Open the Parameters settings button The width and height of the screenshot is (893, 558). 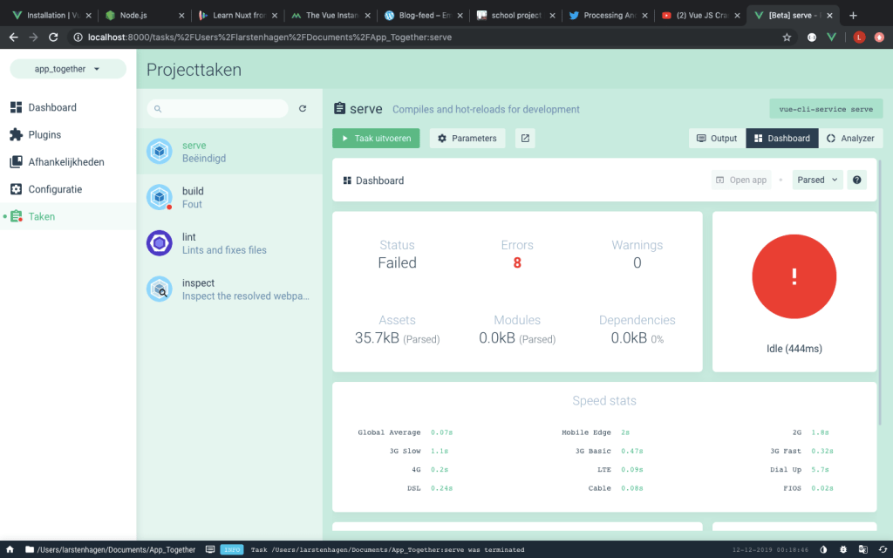coord(467,139)
